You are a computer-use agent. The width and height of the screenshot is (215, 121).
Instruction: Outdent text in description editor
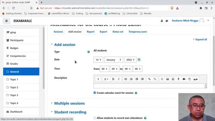pos(137,79)
